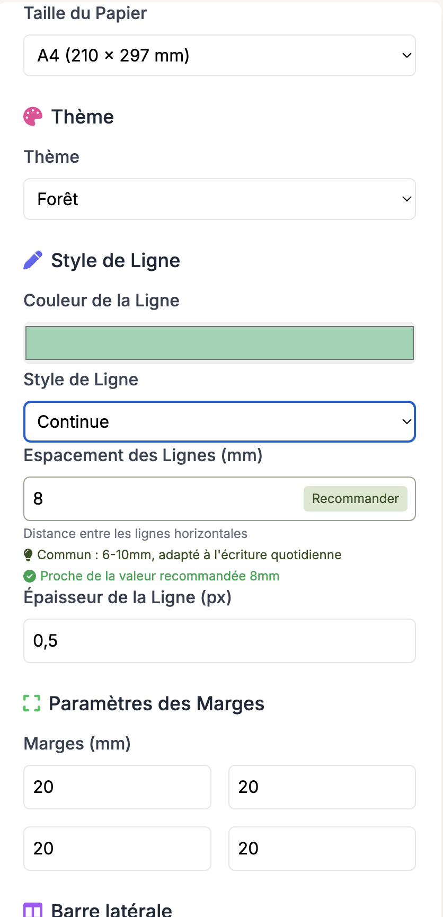Click the bottom-left margin field
Screen dimensions: 443x917
tap(117, 849)
